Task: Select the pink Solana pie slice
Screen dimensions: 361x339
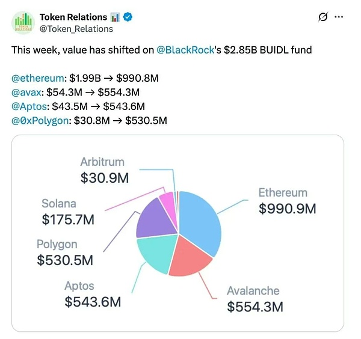Action: 168,203
